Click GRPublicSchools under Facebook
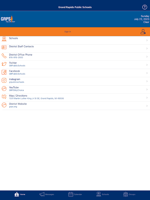This screenshot has width=150, height=200. [17, 74]
